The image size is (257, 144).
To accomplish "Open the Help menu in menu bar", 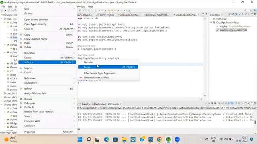I will [90, 6].
